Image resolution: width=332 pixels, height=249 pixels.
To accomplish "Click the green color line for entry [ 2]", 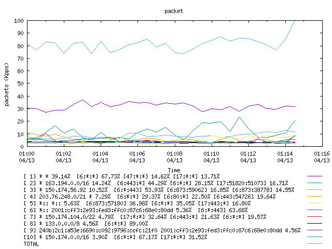I will 314,183.
